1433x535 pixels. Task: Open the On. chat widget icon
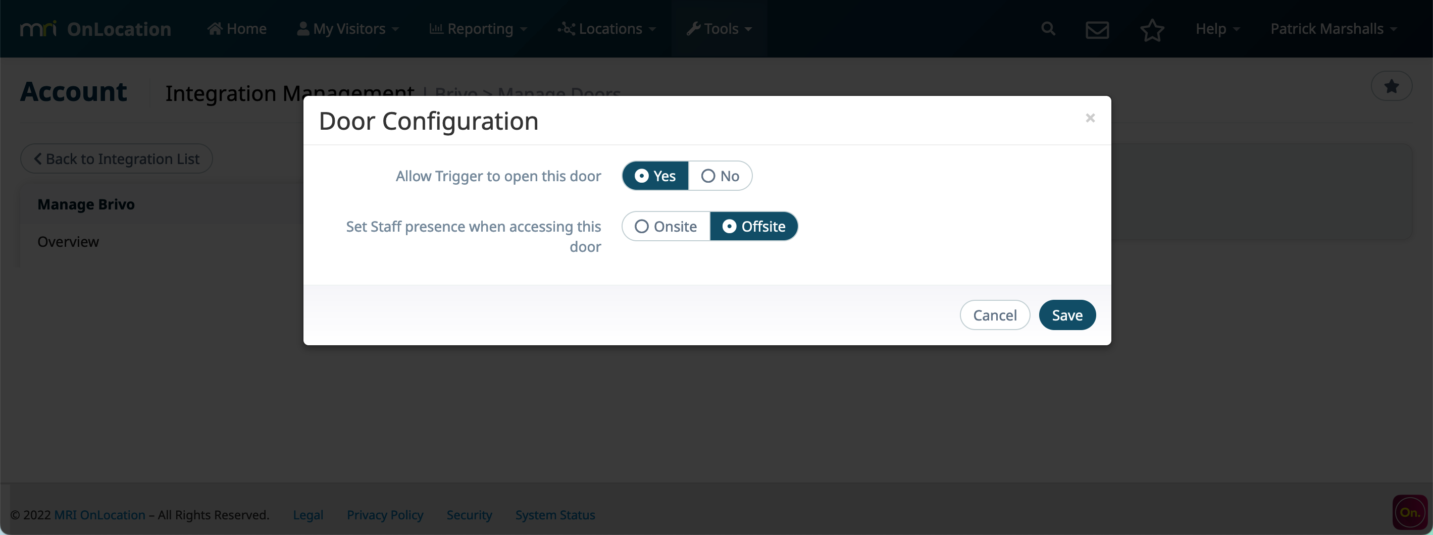tap(1410, 512)
